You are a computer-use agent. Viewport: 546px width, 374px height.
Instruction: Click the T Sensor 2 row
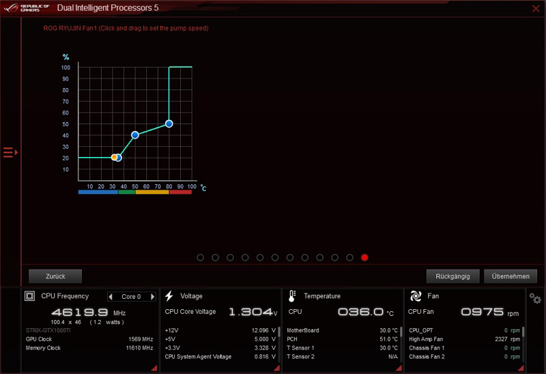pos(342,356)
